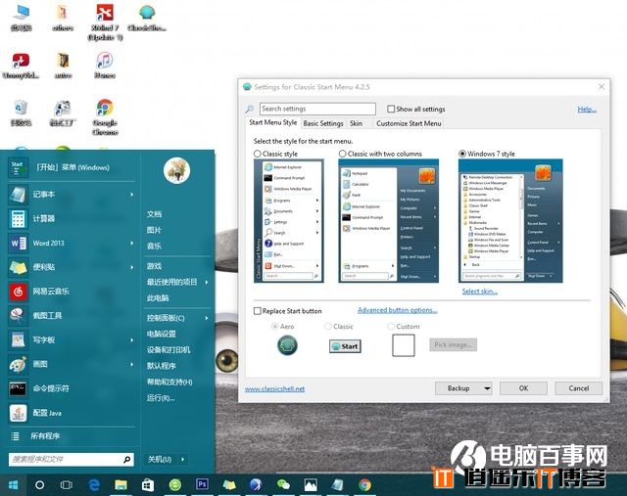This screenshot has height=496, width=627.
Task: Click the Windows Start button on taskbar
Action: pyautogui.click(x=13, y=485)
